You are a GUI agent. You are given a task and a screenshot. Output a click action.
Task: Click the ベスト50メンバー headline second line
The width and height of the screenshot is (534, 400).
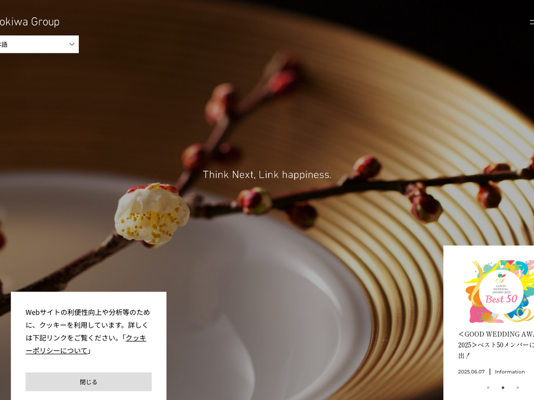coord(496,345)
